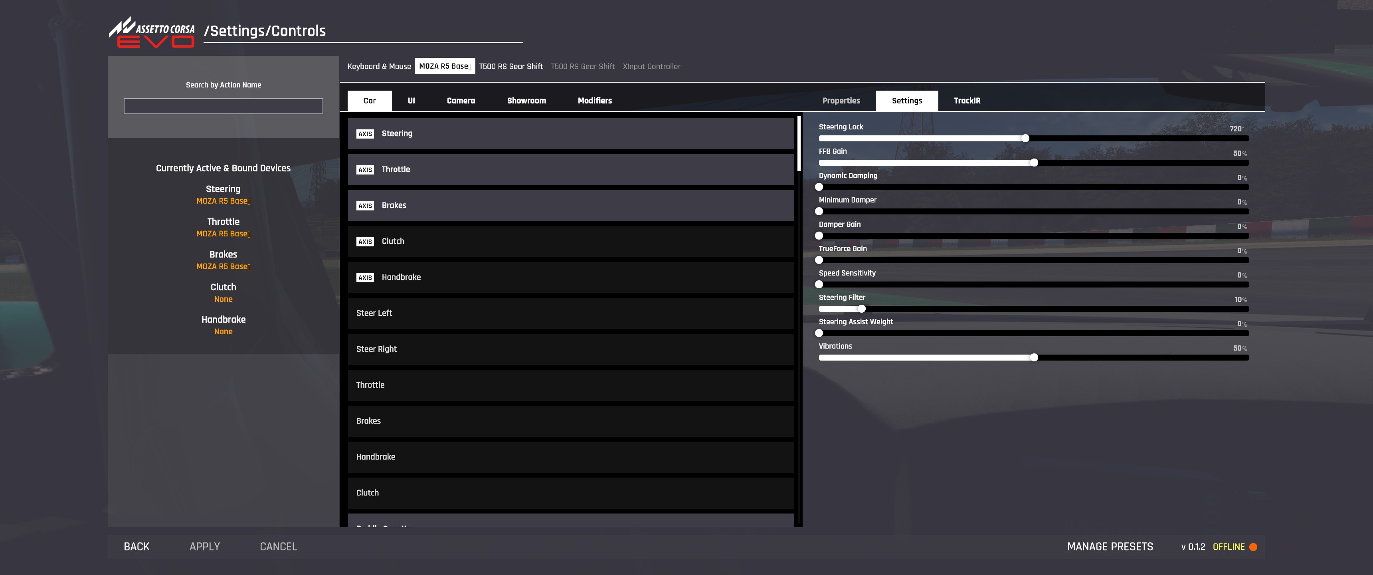Click "None" under the Handbrake bound device

click(x=224, y=332)
